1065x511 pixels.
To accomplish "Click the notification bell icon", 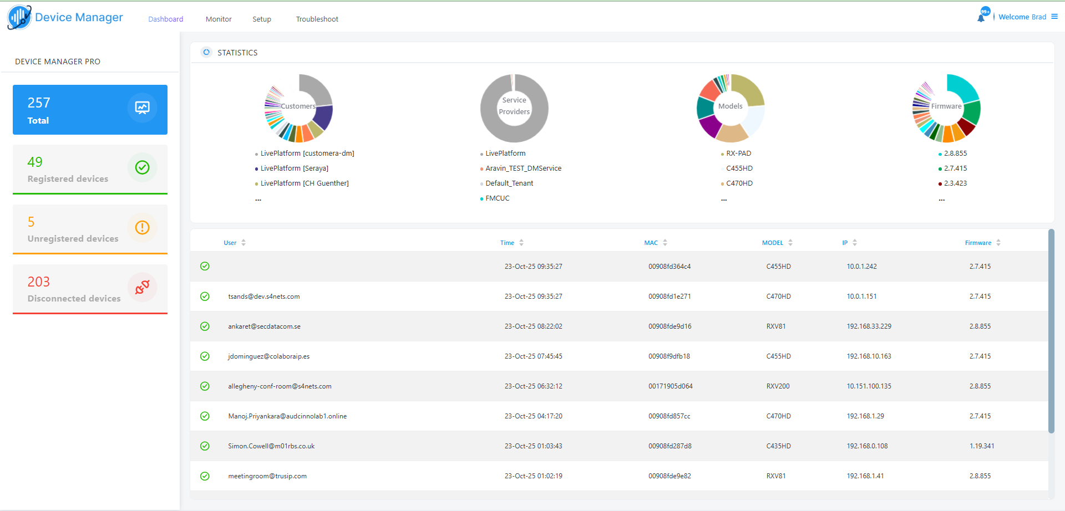I will (x=981, y=18).
